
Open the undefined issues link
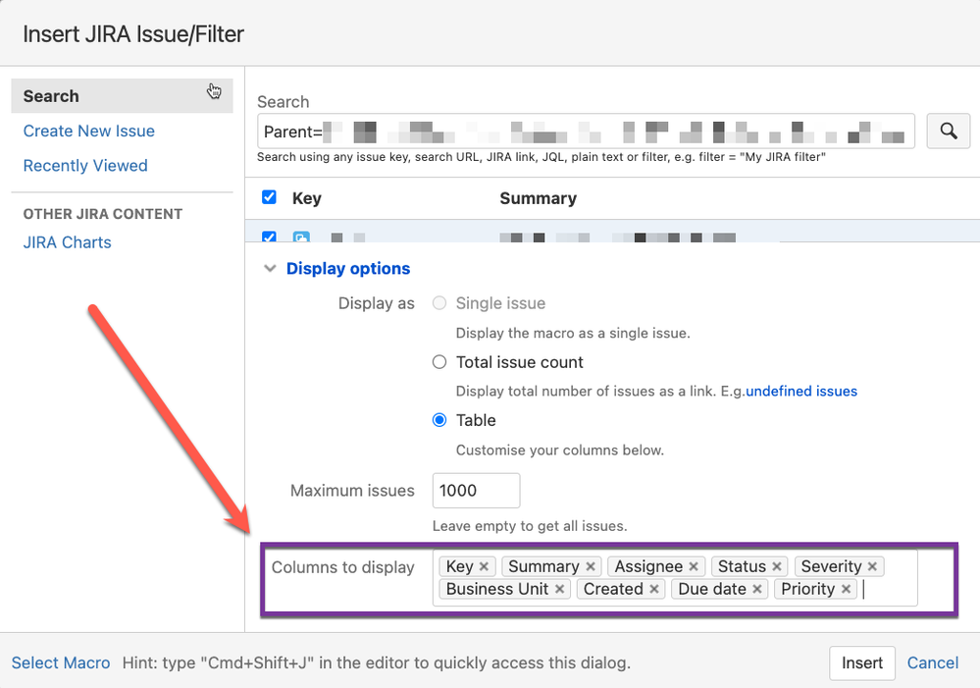pyautogui.click(x=801, y=391)
